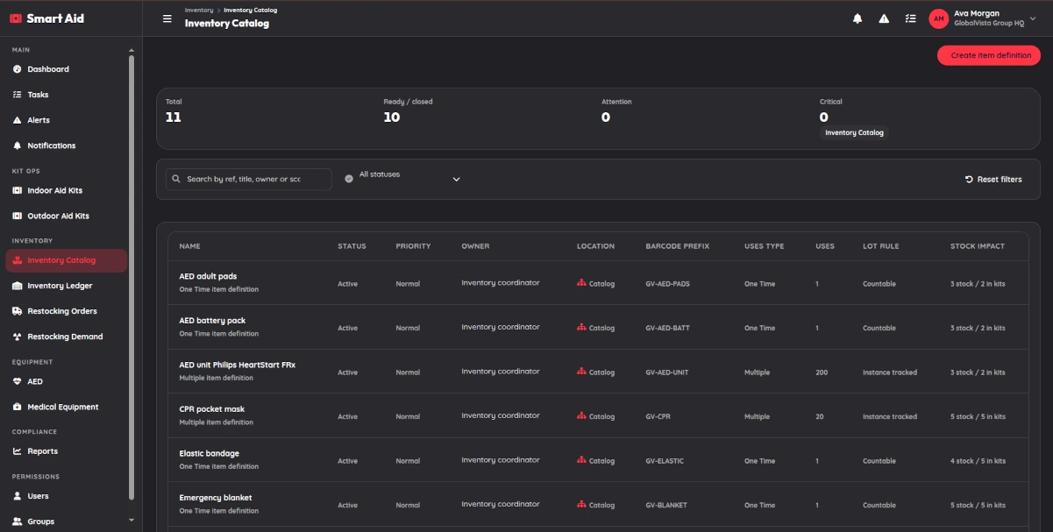Viewport: 1053px width, 532px height.
Task: Open the AED adult pads row
Action: 598,282
